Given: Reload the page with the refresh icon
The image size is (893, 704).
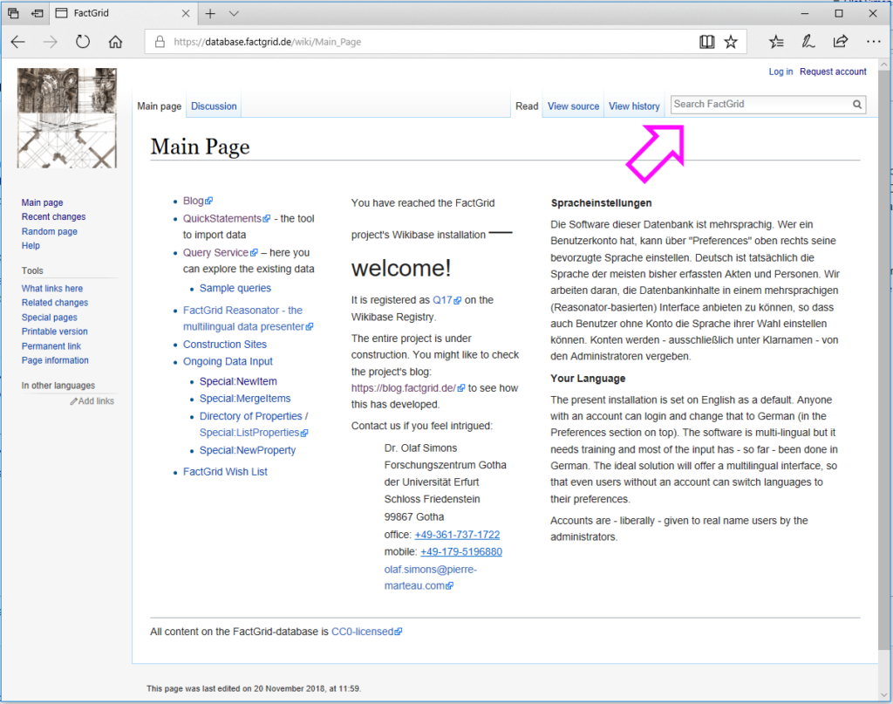Looking at the screenshot, I should coord(83,42).
